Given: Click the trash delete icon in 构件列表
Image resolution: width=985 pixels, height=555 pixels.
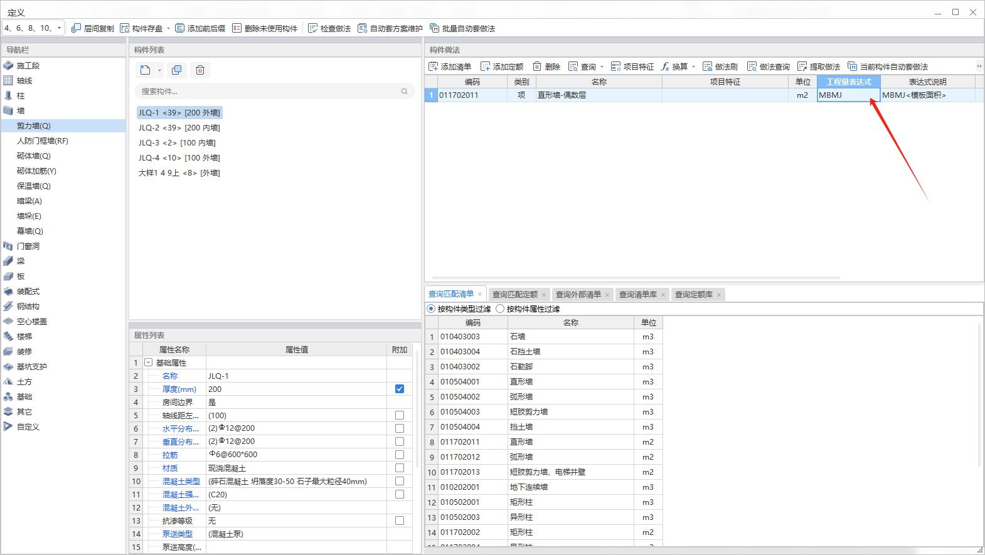Looking at the screenshot, I should 200,70.
